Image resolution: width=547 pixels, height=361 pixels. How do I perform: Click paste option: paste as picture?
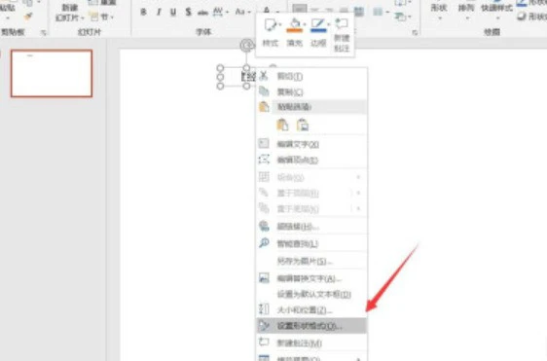tap(303, 125)
